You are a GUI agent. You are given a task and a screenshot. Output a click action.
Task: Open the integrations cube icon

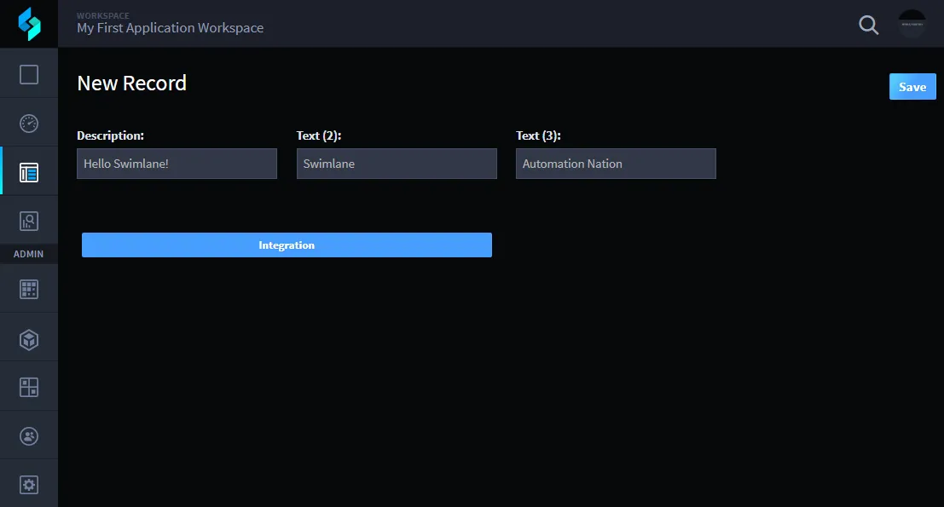(29, 340)
